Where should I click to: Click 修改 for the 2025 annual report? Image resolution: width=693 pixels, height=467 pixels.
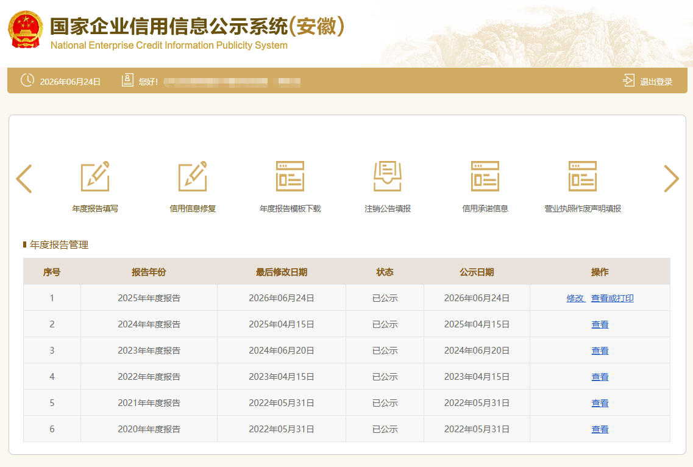click(x=575, y=299)
